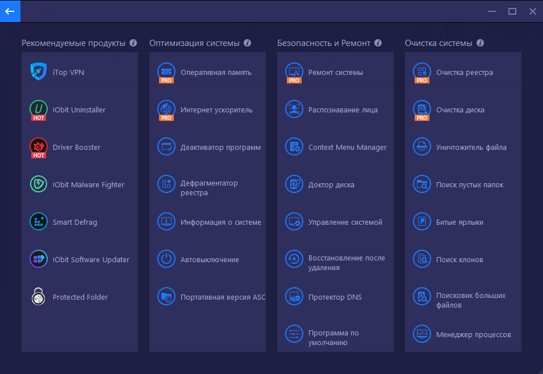
Task: Open Protected Folder padlock icon
Action: point(39,296)
